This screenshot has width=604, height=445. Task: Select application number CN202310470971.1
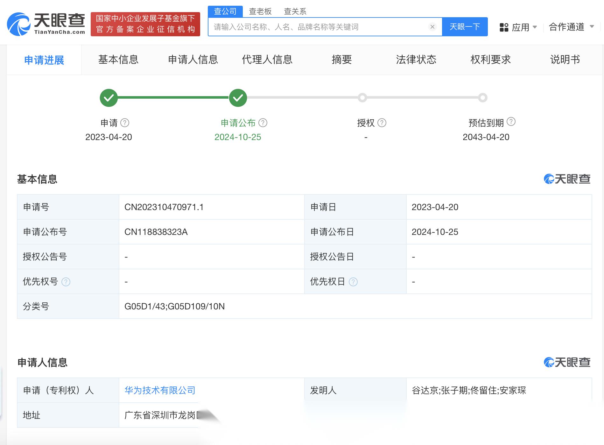[x=164, y=207]
